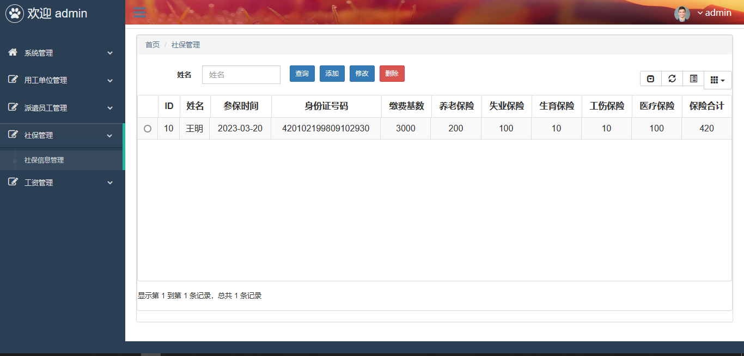Expand the 工资管理 chevron
744x356 pixels.
pos(110,183)
